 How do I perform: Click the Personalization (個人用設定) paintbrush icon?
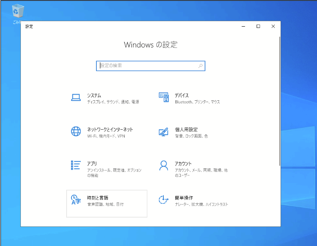(164, 132)
